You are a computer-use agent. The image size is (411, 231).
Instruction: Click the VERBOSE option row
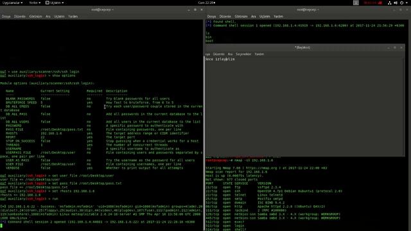pos(94,168)
